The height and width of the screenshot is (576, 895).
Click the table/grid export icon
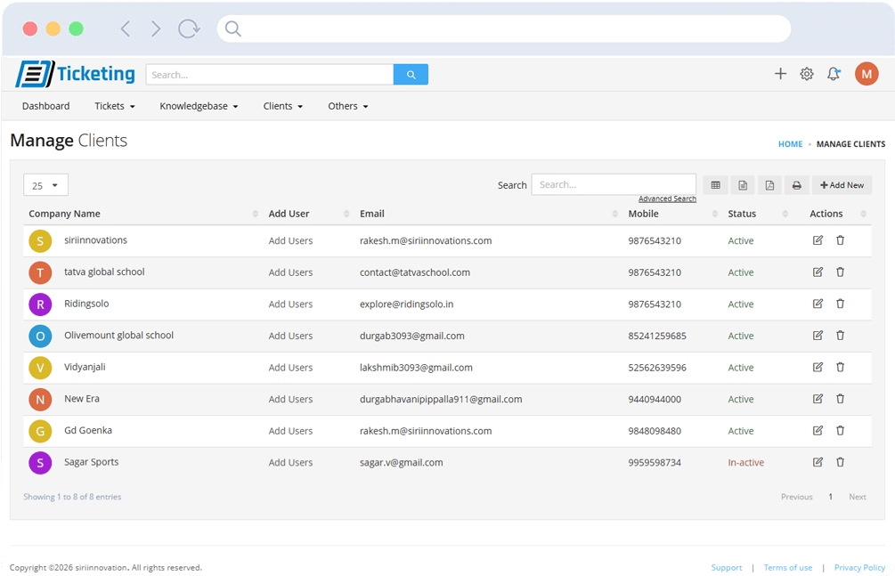pyautogui.click(x=715, y=185)
